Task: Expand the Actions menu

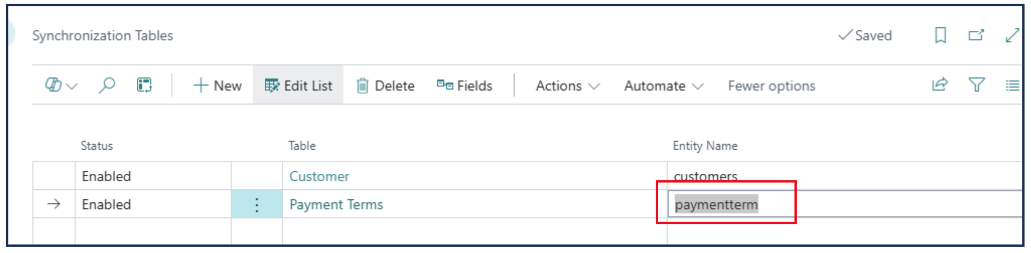Action: pos(567,86)
